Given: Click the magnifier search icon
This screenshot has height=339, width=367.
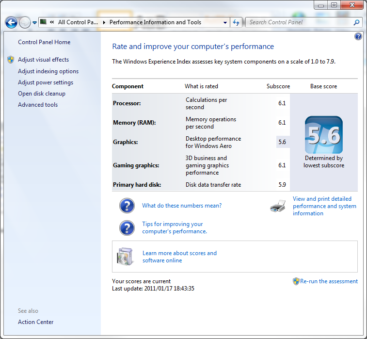Looking at the screenshot, I should click(356, 22).
